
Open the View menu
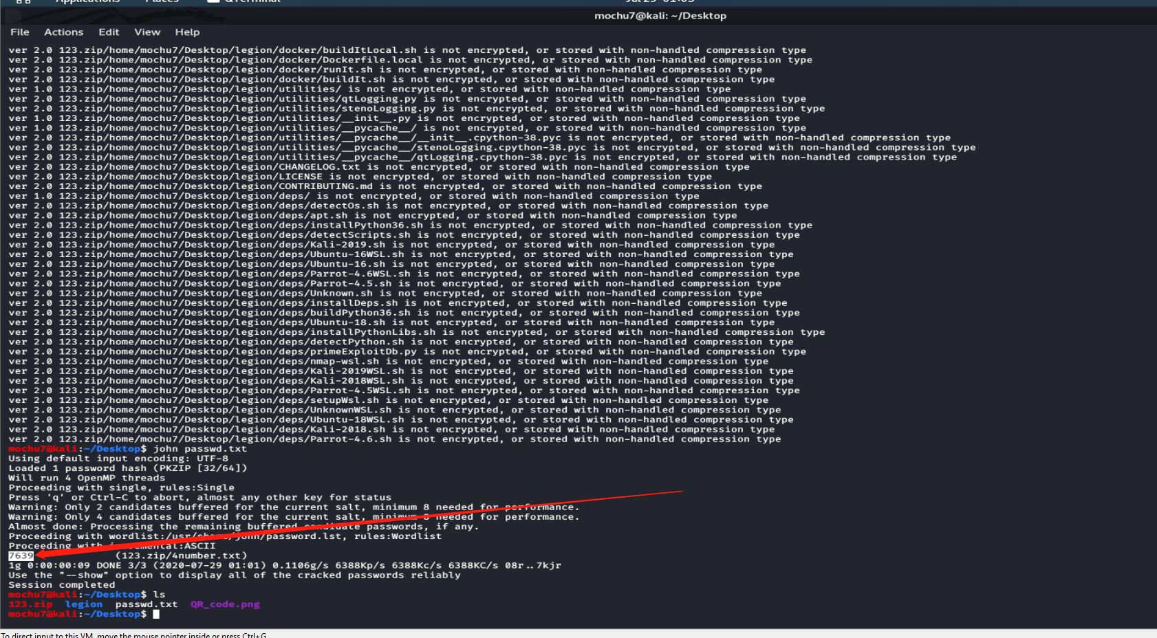tap(147, 32)
